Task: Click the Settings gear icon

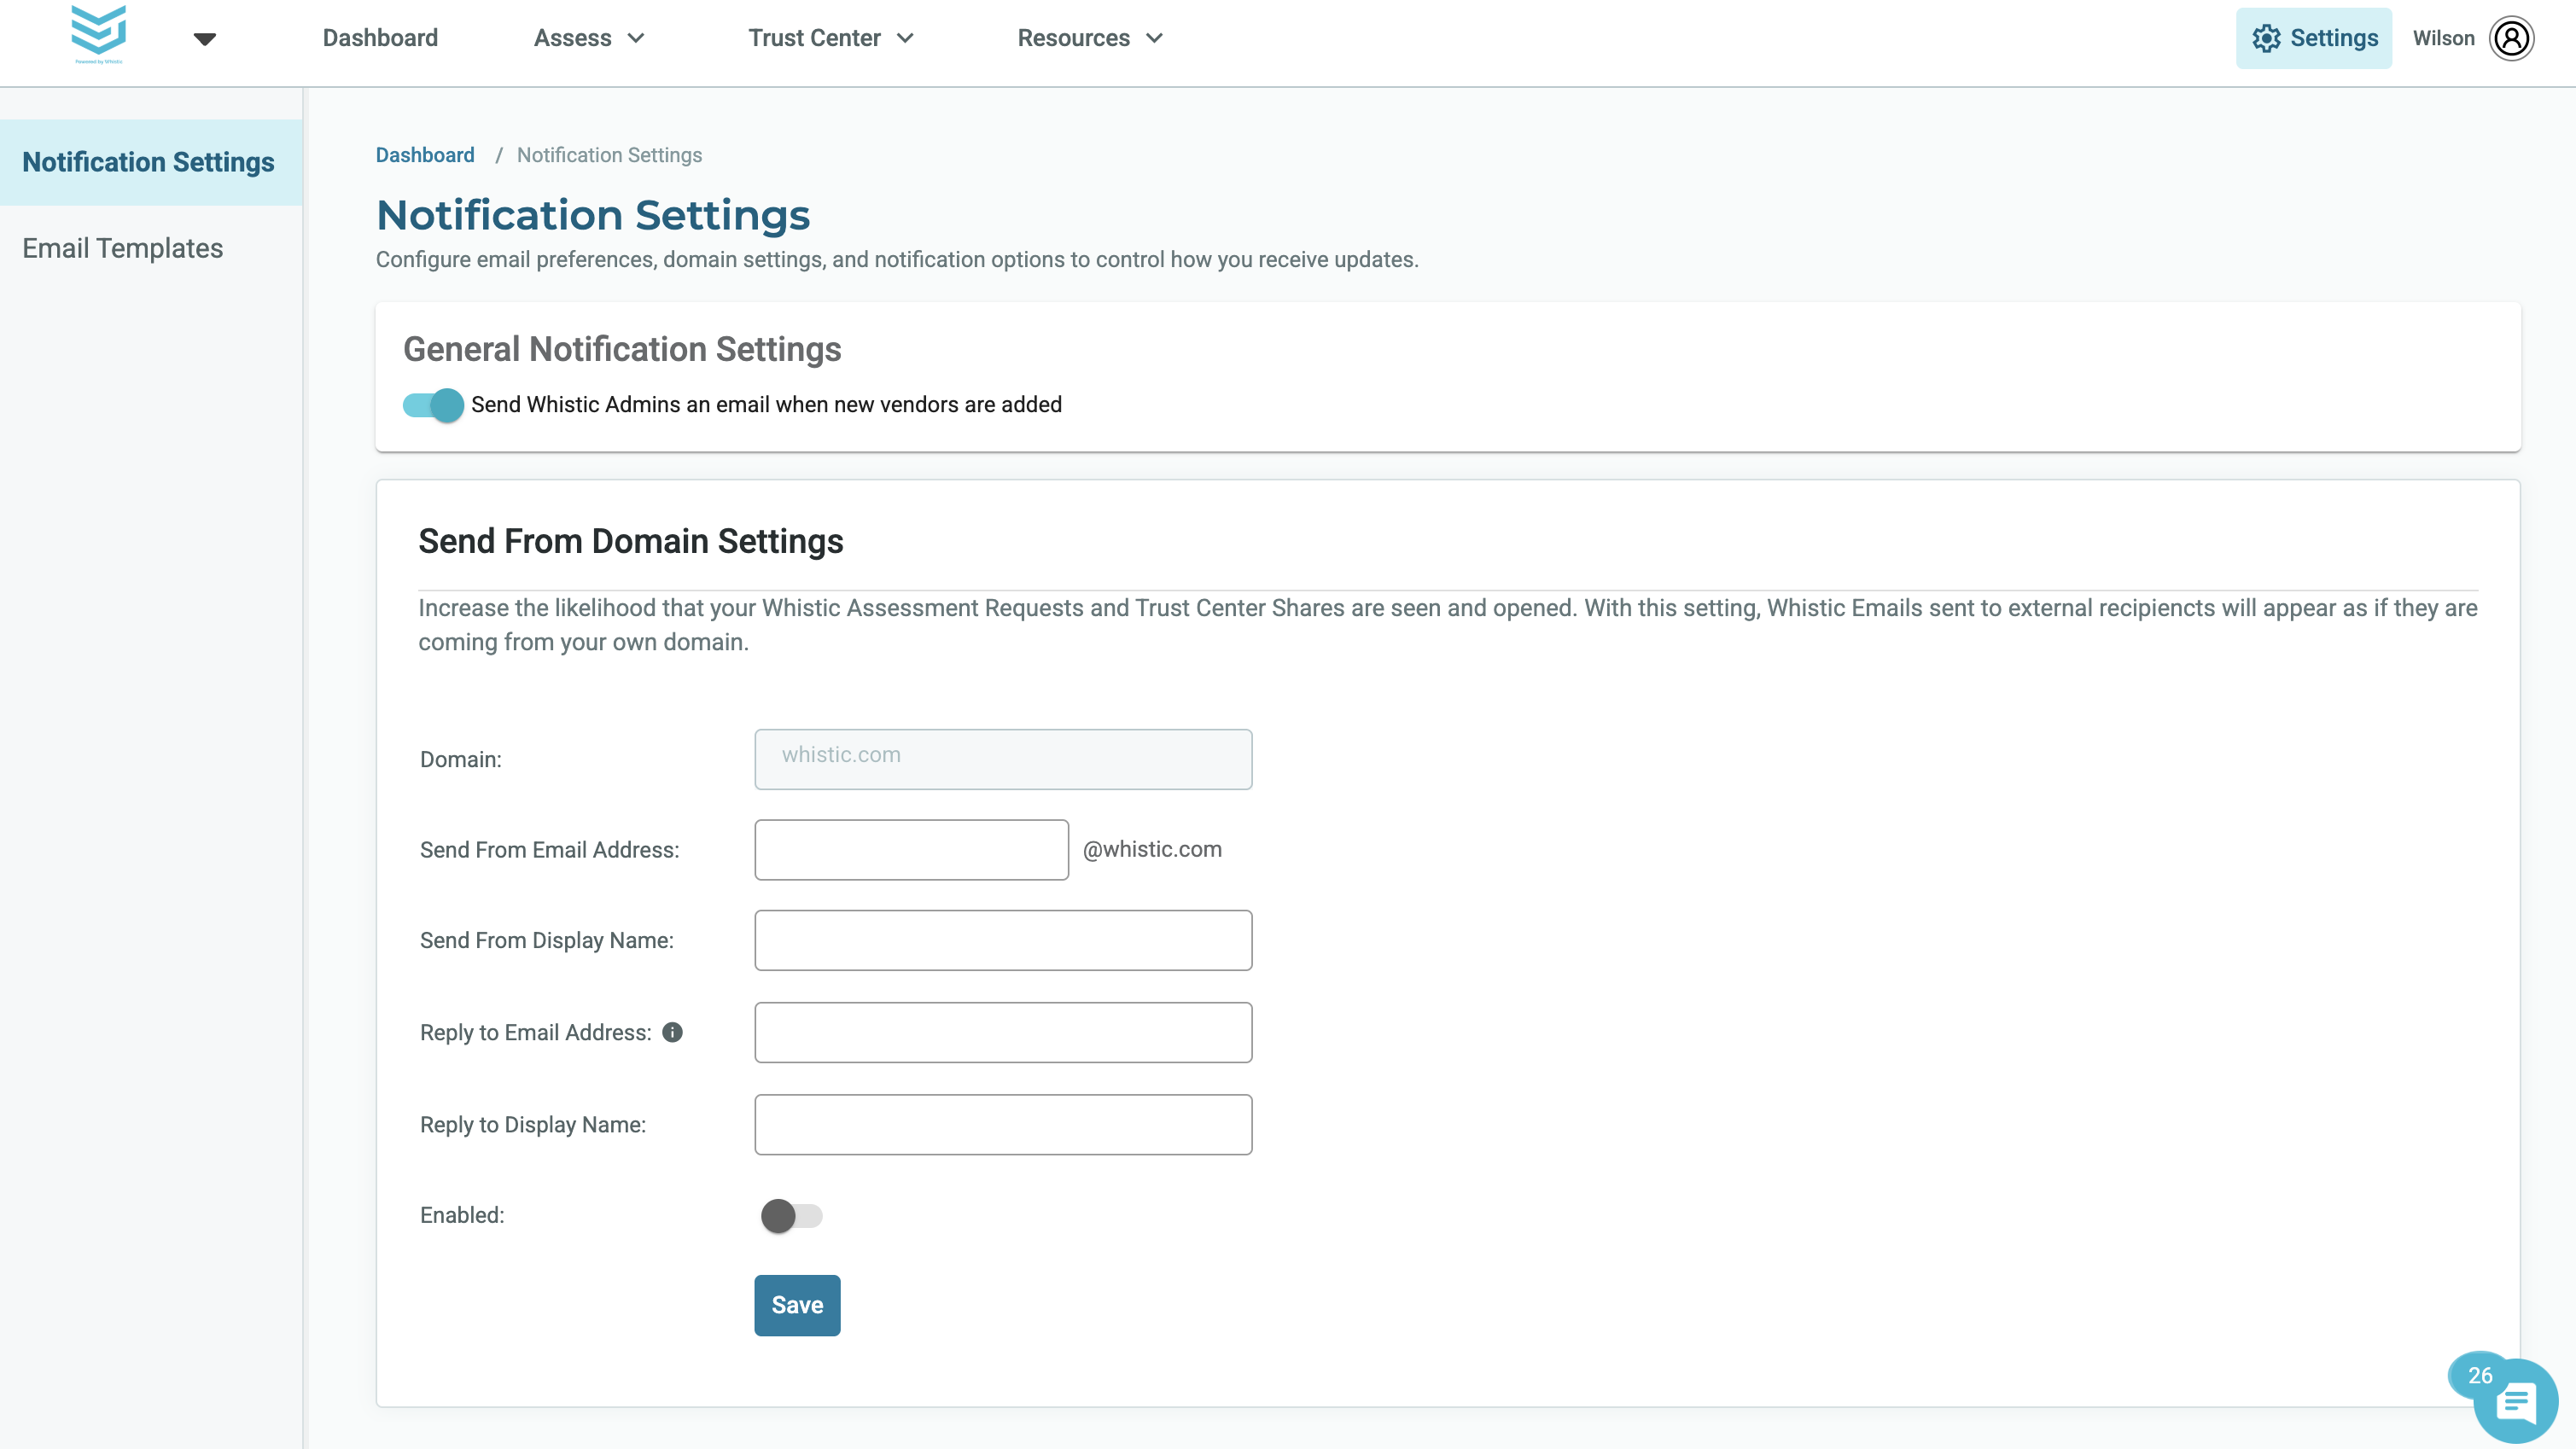Action: pos(2266,38)
